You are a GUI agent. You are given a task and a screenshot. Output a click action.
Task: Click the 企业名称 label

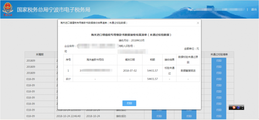70,46
